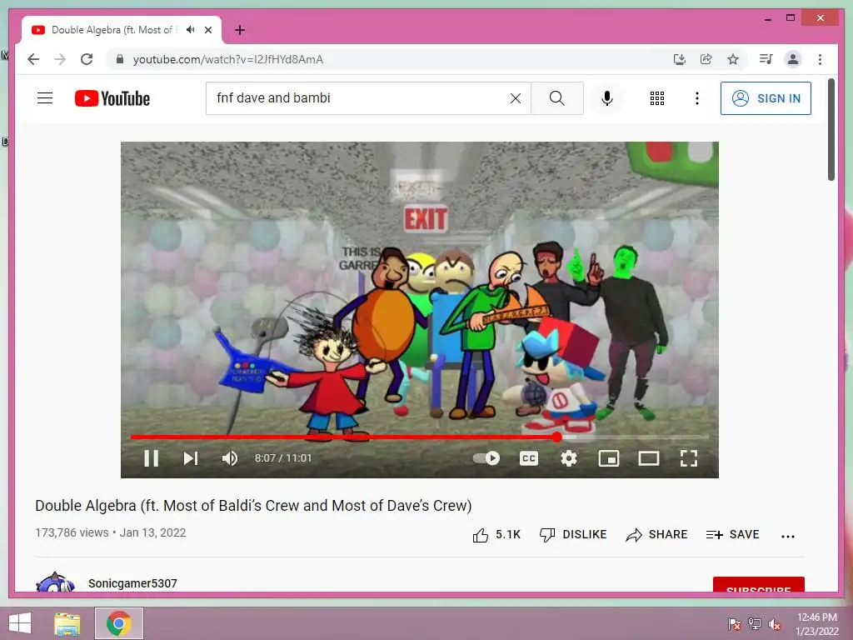Click the 8:07 / 11:01 time display
Screen dimensions: 853x640
pyautogui.click(x=283, y=458)
